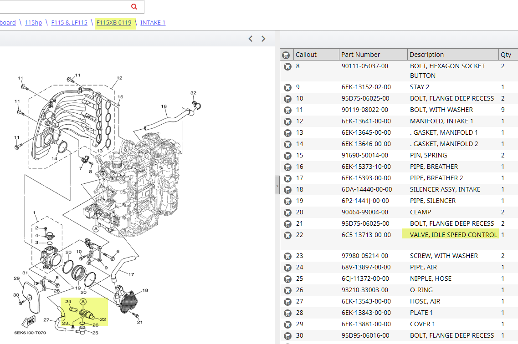Add GASKET, MANIFOLD 2 to cart
The height and width of the screenshot is (344, 518).
[x=288, y=144]
